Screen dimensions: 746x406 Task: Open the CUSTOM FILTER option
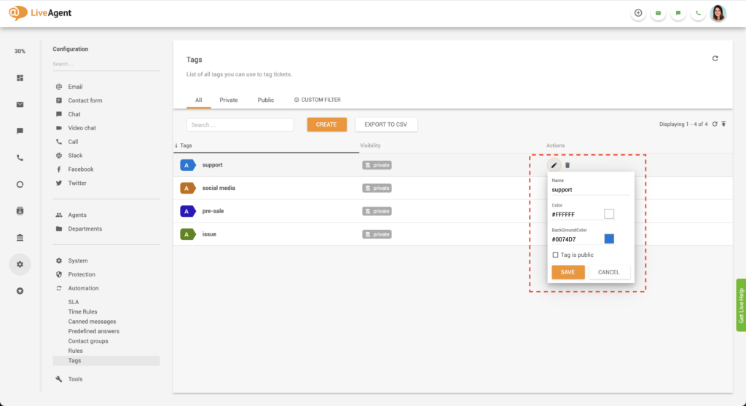click(x=317, y=100)
